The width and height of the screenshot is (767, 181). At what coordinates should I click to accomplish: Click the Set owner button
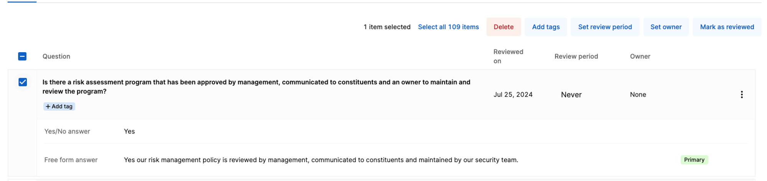(x=666, y=27)
